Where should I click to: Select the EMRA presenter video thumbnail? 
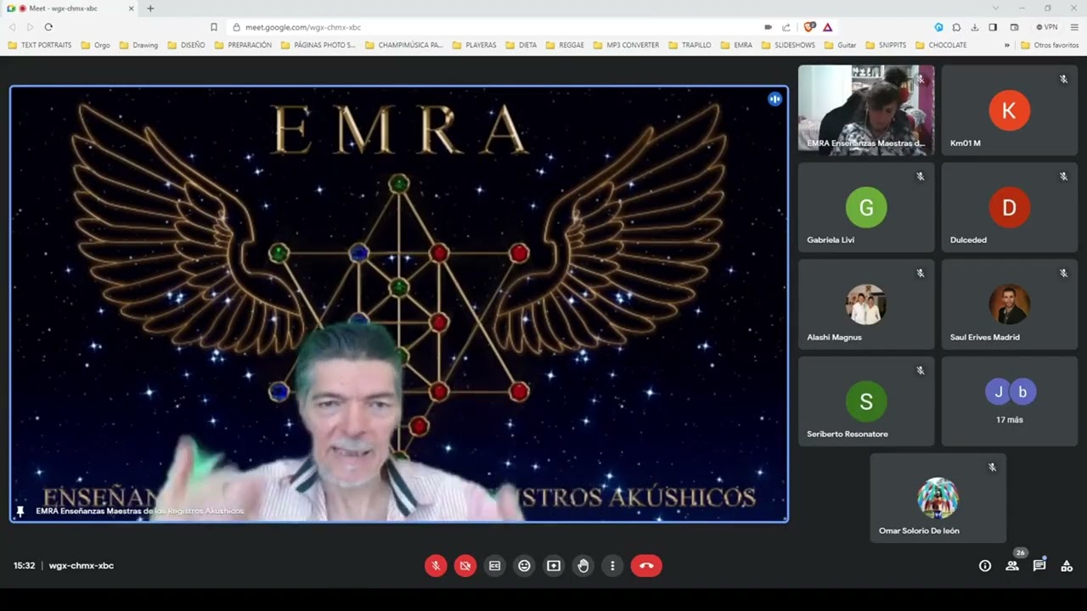click(866, 109)
